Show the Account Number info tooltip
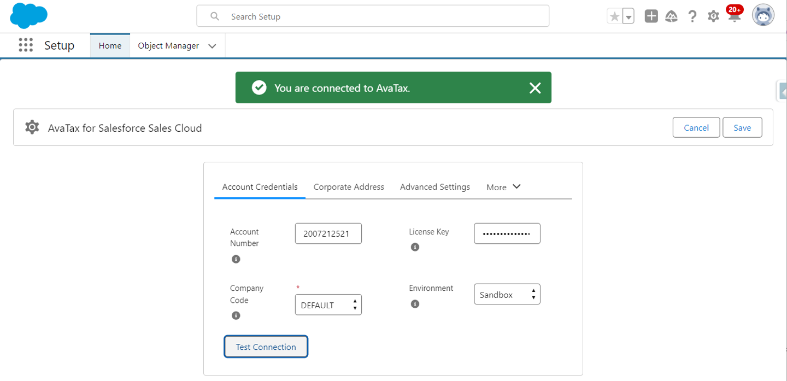Image resolution: width=787 pixels, height=381 pixels. point(236,259)
